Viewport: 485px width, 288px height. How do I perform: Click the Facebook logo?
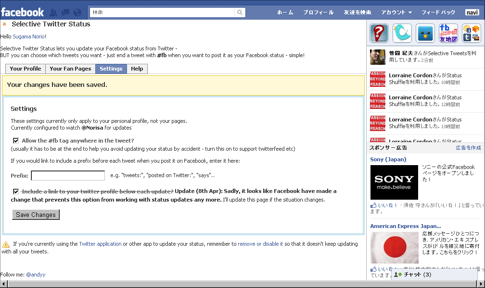(22, 12)
